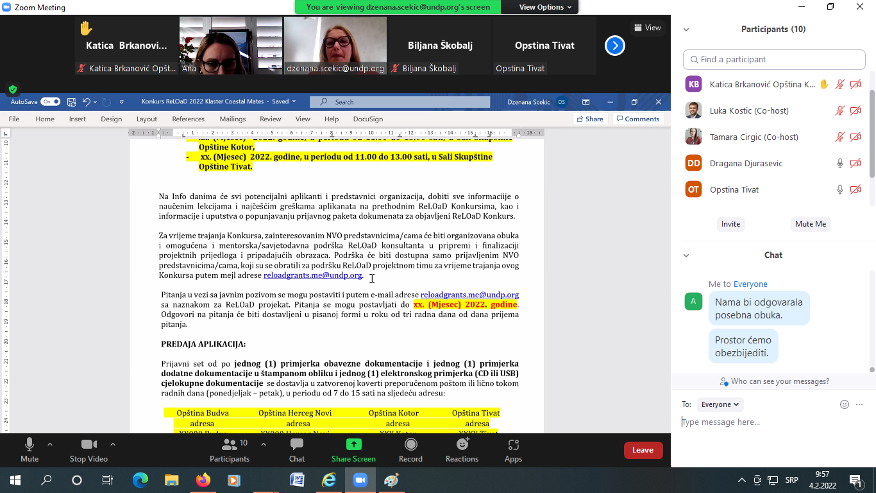
Task: Switch to the Insert ribbon tab
Action: pyautogui.click(x=78, y=119)
